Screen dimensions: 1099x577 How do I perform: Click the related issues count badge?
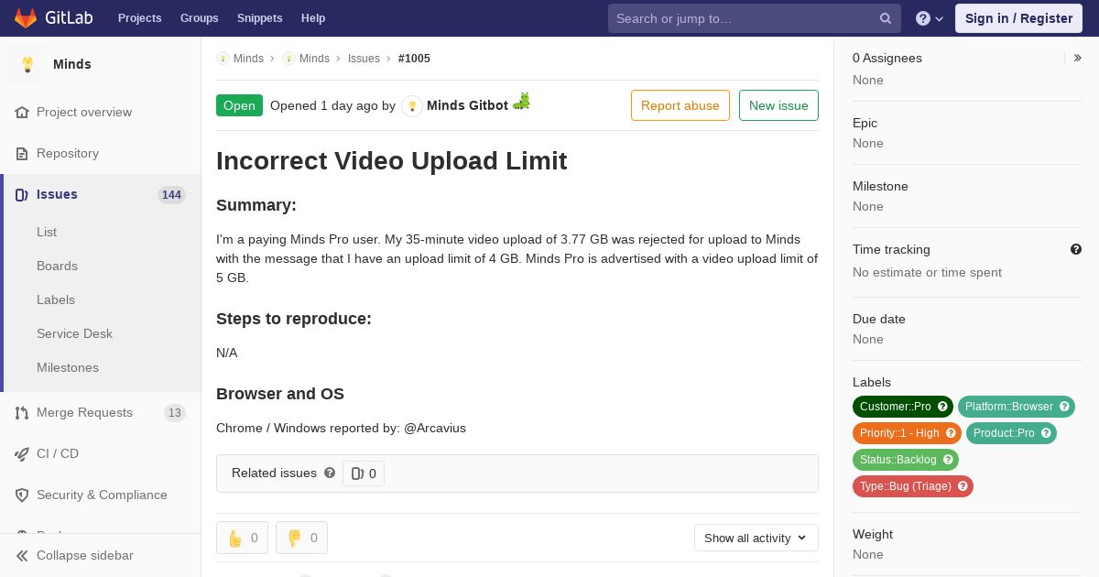click(364, 474)
